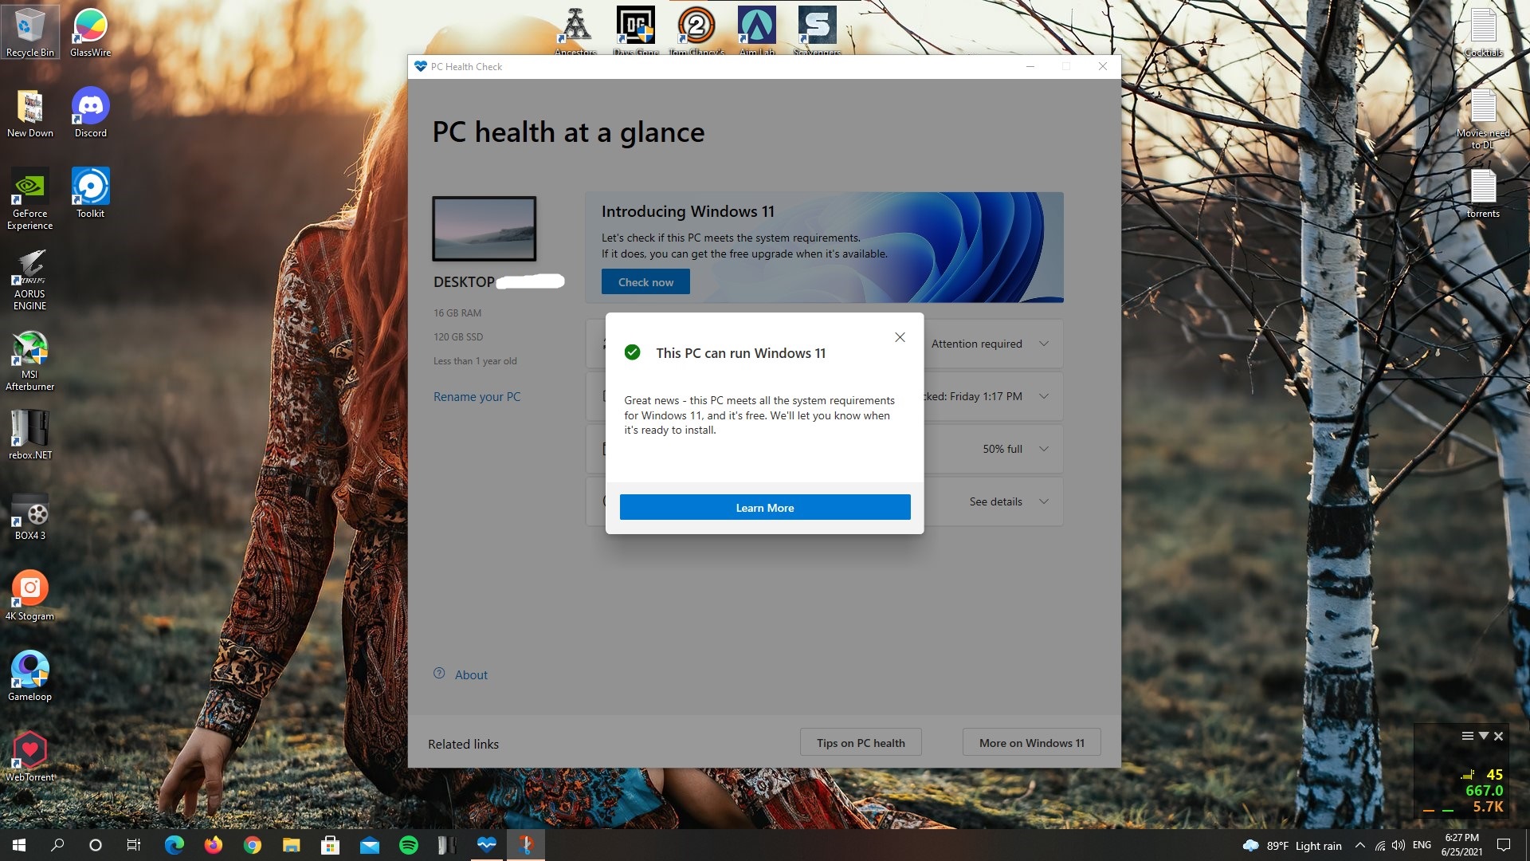This screenshot has height=861, width=1530.
Task: Open the notification center icon
Action: (1504, 845)
